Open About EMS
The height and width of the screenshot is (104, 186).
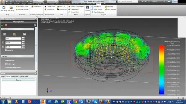coord(96,7)
